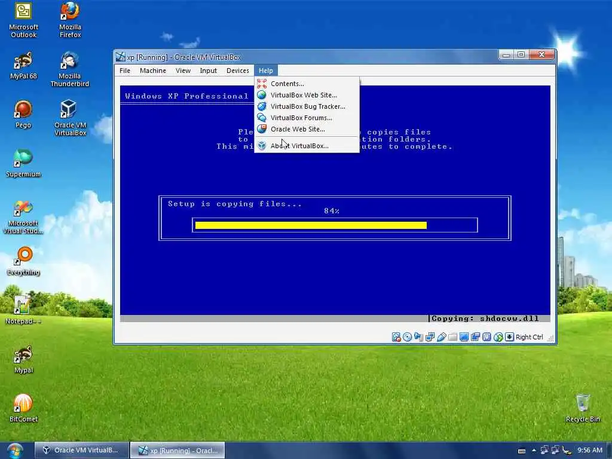Select the Microsoft Visual Studio desktop icon
Image resolution: width=612 pixels, height=459 pixels.
(23, 216)
